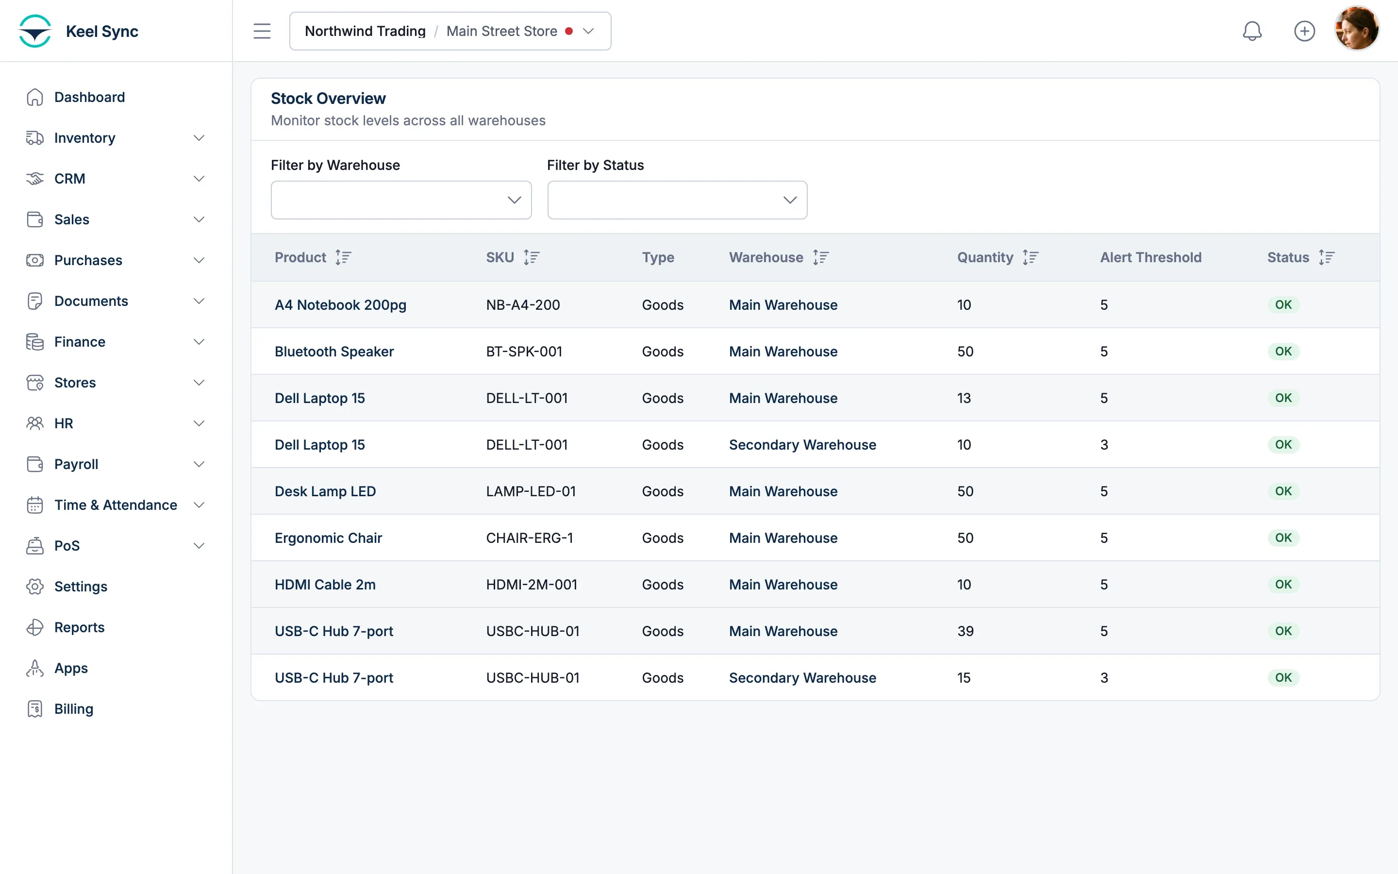This screenshot has height=874, width=1398.
Task: Open the A4 Notebook 200pg product link
Action: coord(340,305)
